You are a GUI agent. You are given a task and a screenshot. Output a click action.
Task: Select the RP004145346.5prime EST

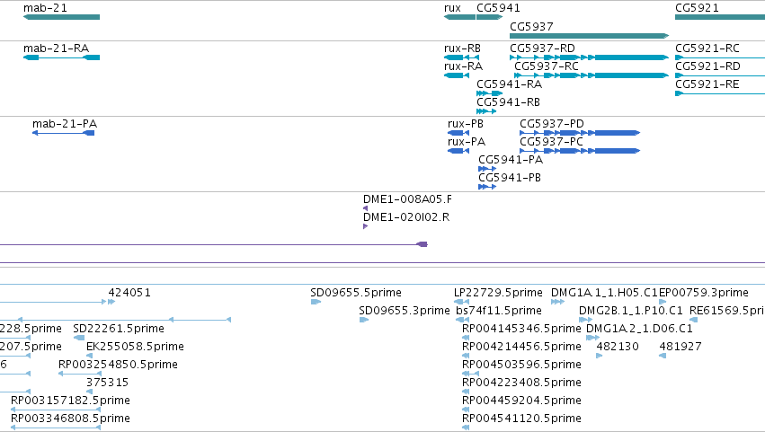(x=466, y=338)
